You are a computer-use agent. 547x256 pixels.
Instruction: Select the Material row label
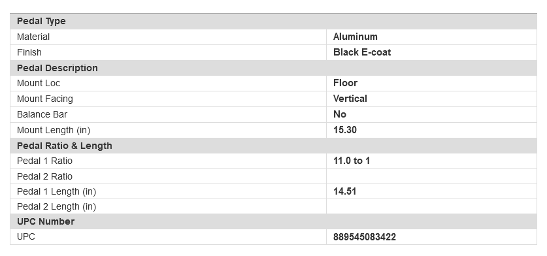point(33,37)
